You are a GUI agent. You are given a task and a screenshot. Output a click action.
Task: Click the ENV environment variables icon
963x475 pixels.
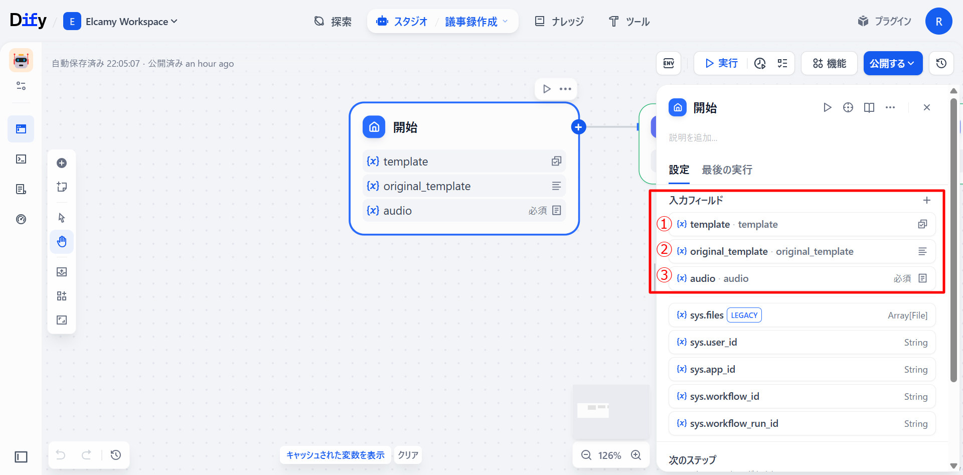[668, 63]
